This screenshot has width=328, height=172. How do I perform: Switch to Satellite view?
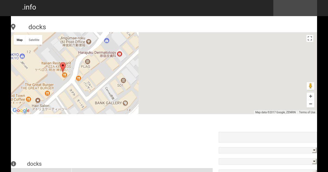point(34,40)
